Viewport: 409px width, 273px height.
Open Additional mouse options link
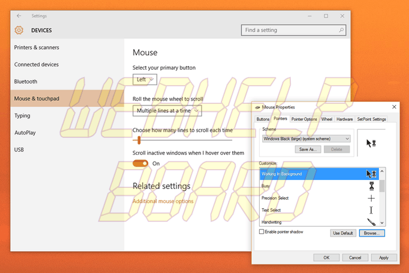coord(163,201)
